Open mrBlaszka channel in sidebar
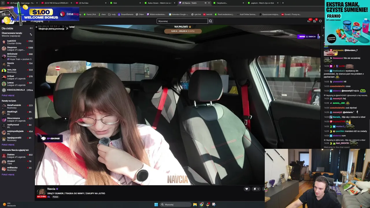 click(17, 169)
